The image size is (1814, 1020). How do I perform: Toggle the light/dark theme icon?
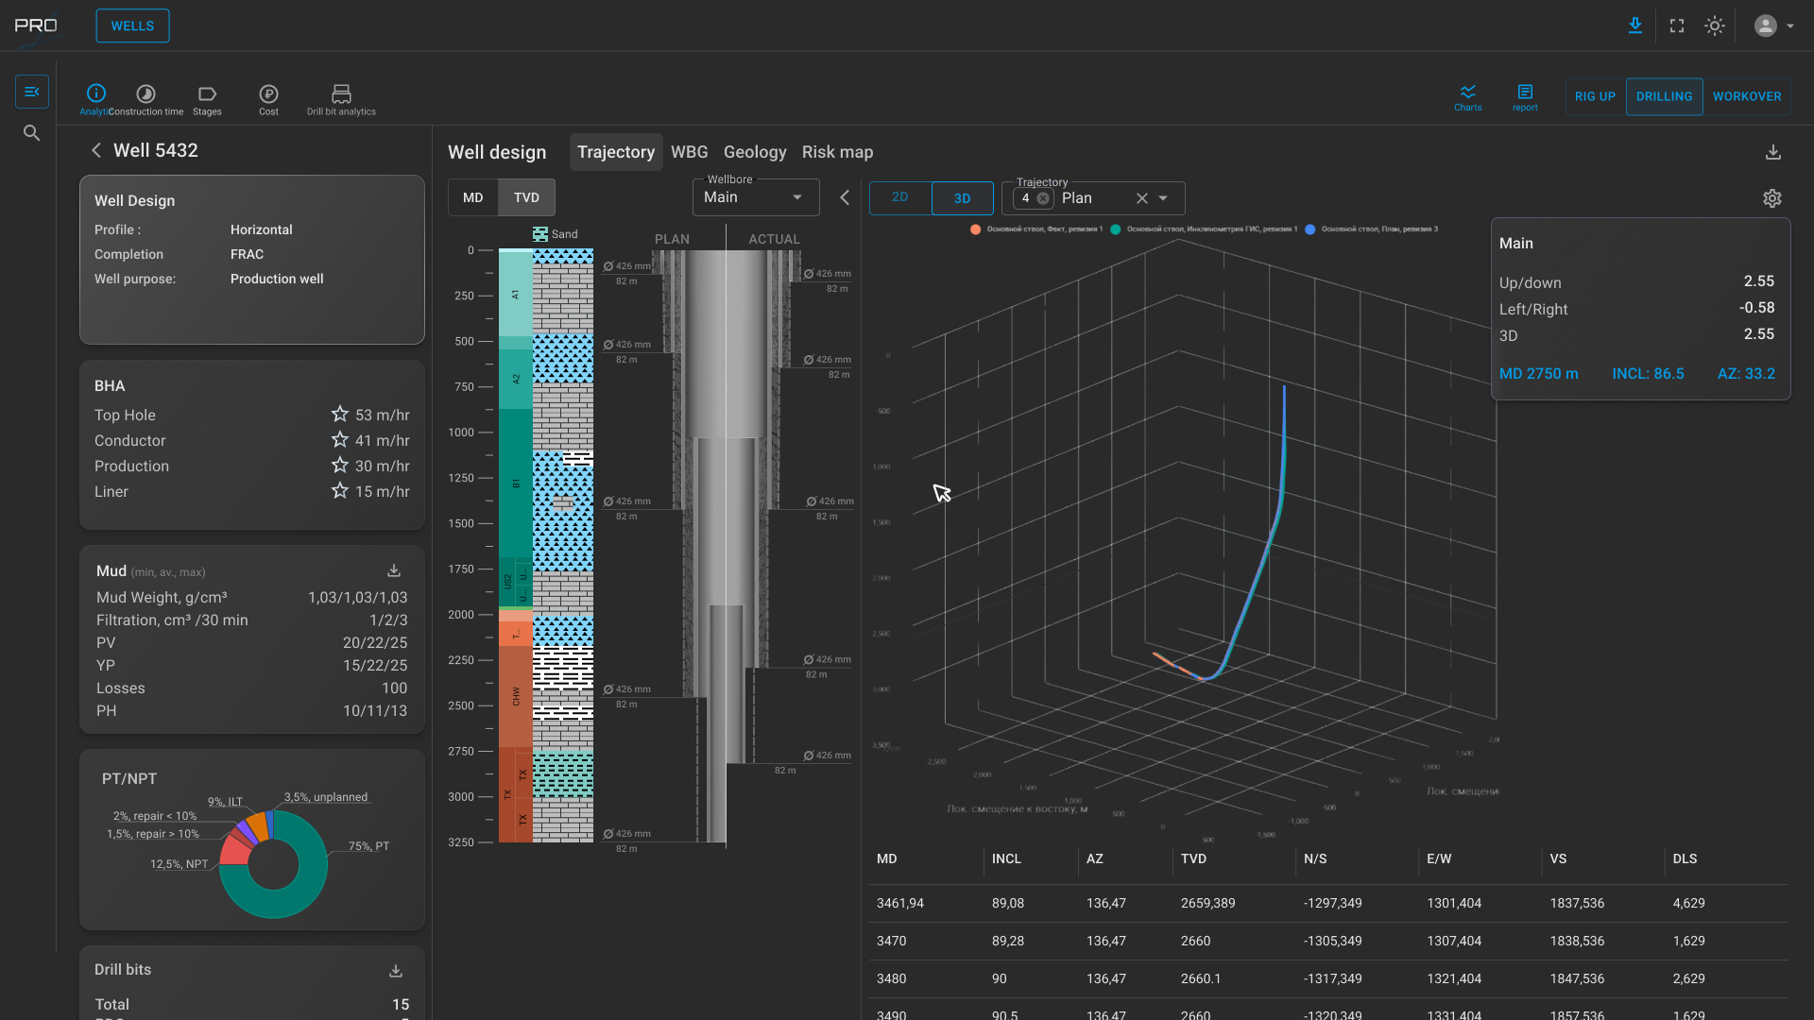[x=1715, y=25]
